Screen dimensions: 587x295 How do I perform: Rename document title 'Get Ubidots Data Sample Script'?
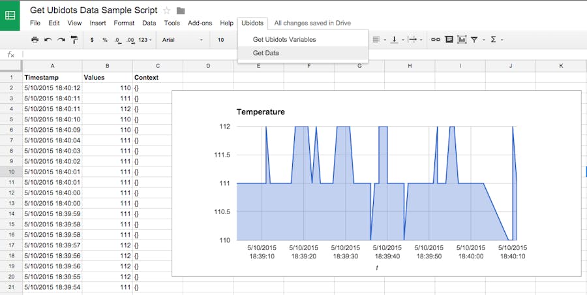tap(93, 10)
